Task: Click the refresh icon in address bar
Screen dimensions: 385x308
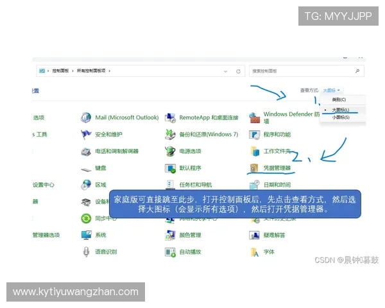Action: point(238,71)
